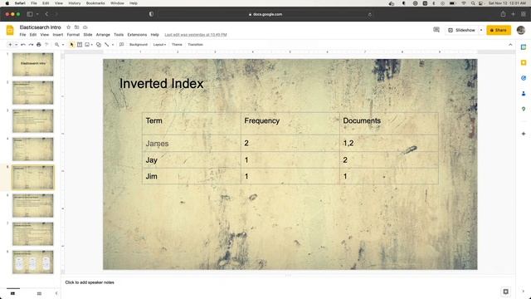This screenshot has width=531, height=299.
Task: Expand Slideshow options dropdown arrow
Action: click(x=481, y=30)
